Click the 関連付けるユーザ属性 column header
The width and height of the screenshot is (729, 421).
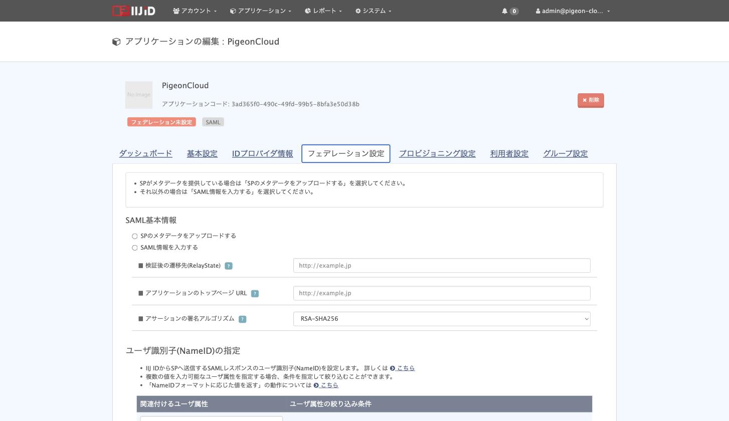coord(174,404)
